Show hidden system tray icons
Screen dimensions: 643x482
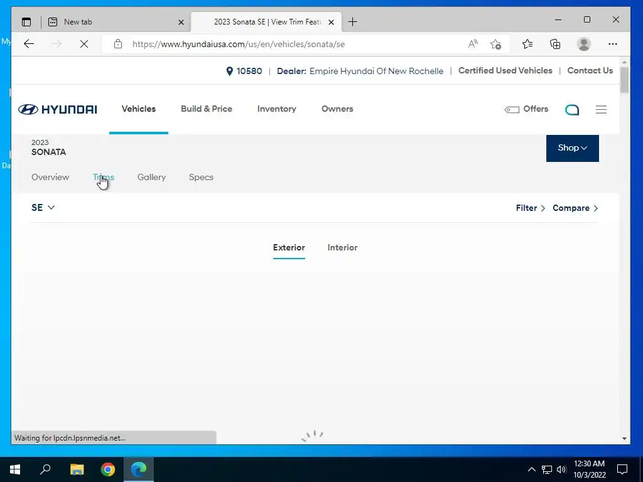pyautogui.click(x=531, y=469)
